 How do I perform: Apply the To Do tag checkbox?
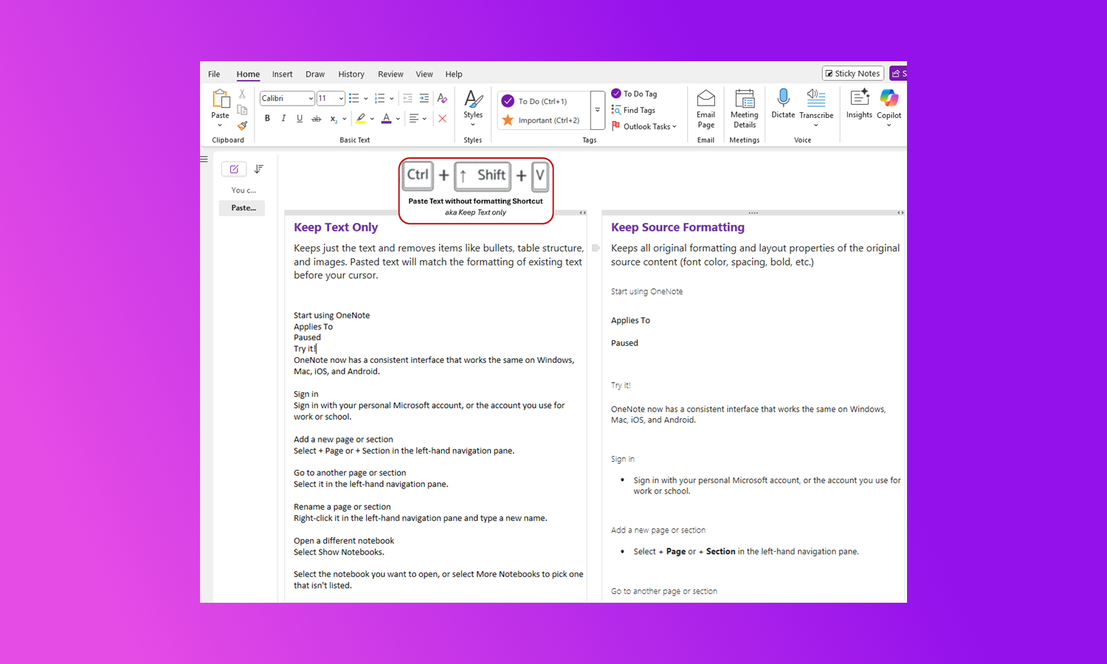click(x=508, y=100)
